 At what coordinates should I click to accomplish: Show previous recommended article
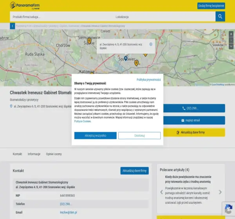click(161, 192)
